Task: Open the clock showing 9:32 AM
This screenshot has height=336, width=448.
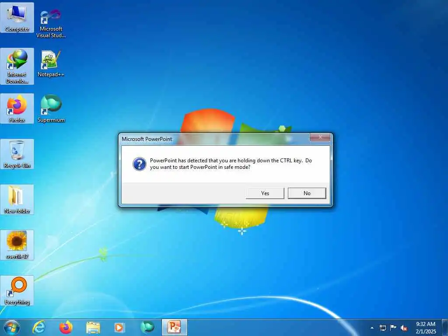Action: tap(426, 328)
